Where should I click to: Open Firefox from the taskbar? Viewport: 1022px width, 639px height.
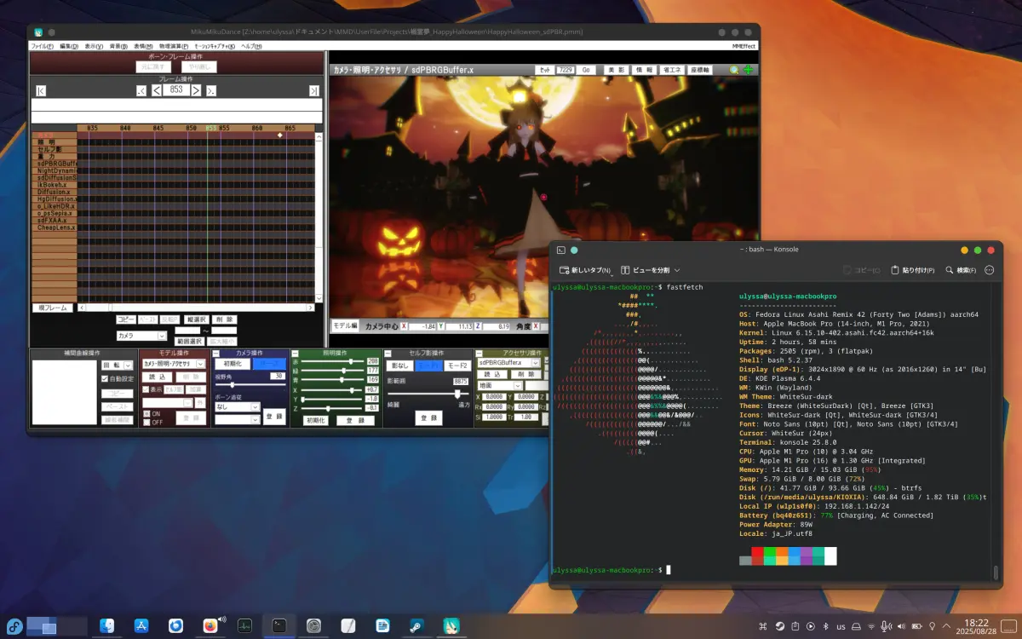[210, 625]
